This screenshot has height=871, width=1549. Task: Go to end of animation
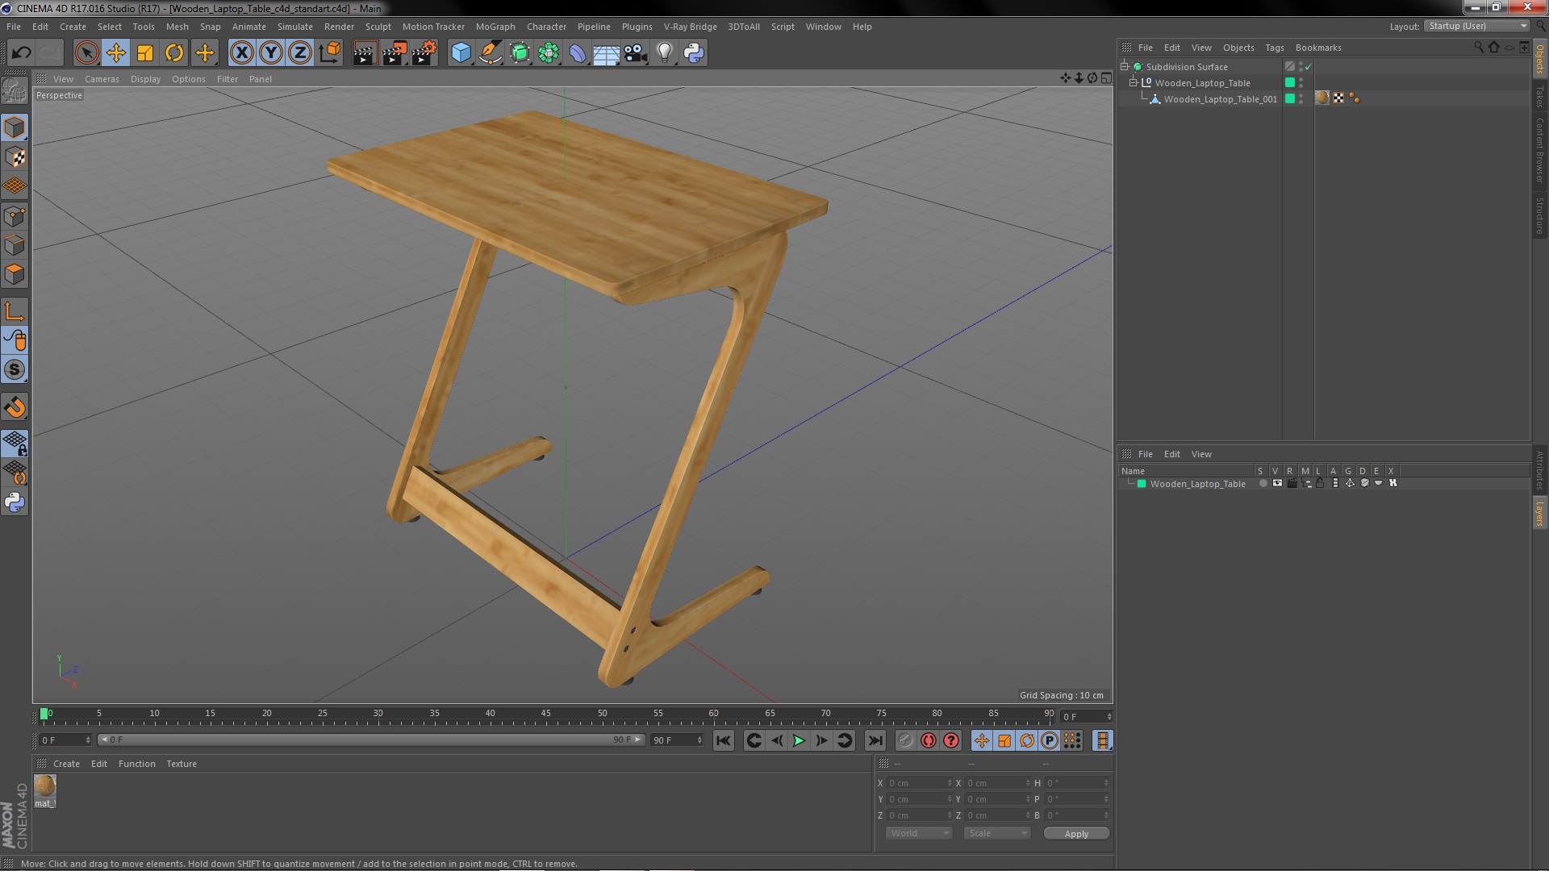[x=875, y=740]
